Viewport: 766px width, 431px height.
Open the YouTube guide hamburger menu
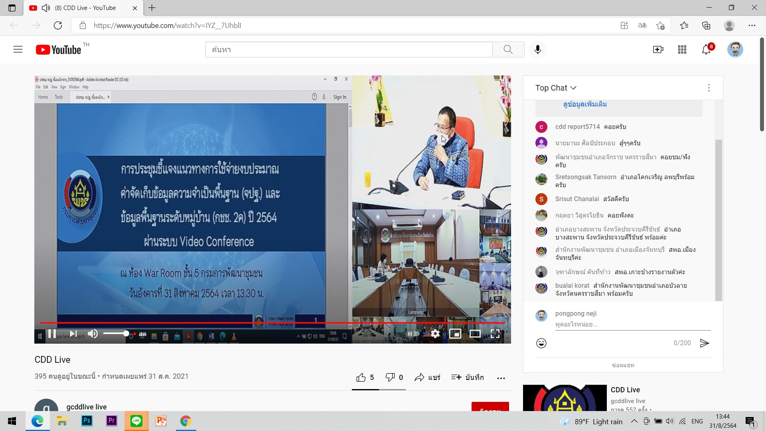click(18, 49)
